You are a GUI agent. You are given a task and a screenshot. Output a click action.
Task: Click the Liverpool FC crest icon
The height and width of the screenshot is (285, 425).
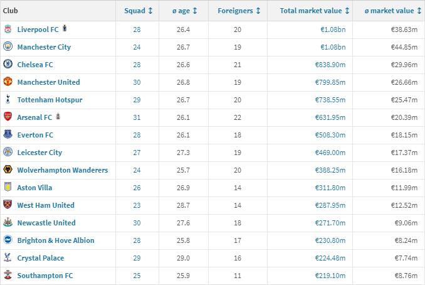click(8, 30)
